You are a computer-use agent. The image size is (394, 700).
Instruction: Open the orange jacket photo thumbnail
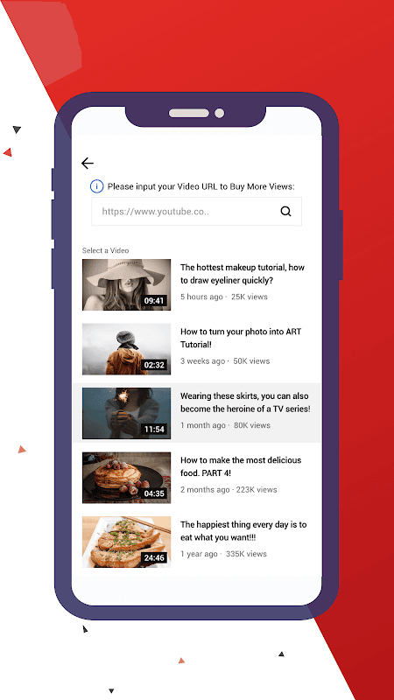pyautogui.click(x=126, y=349)
